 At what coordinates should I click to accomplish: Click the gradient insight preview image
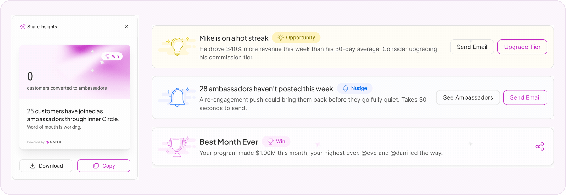[75, 72]
